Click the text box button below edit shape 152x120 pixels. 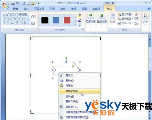point(33,23)
